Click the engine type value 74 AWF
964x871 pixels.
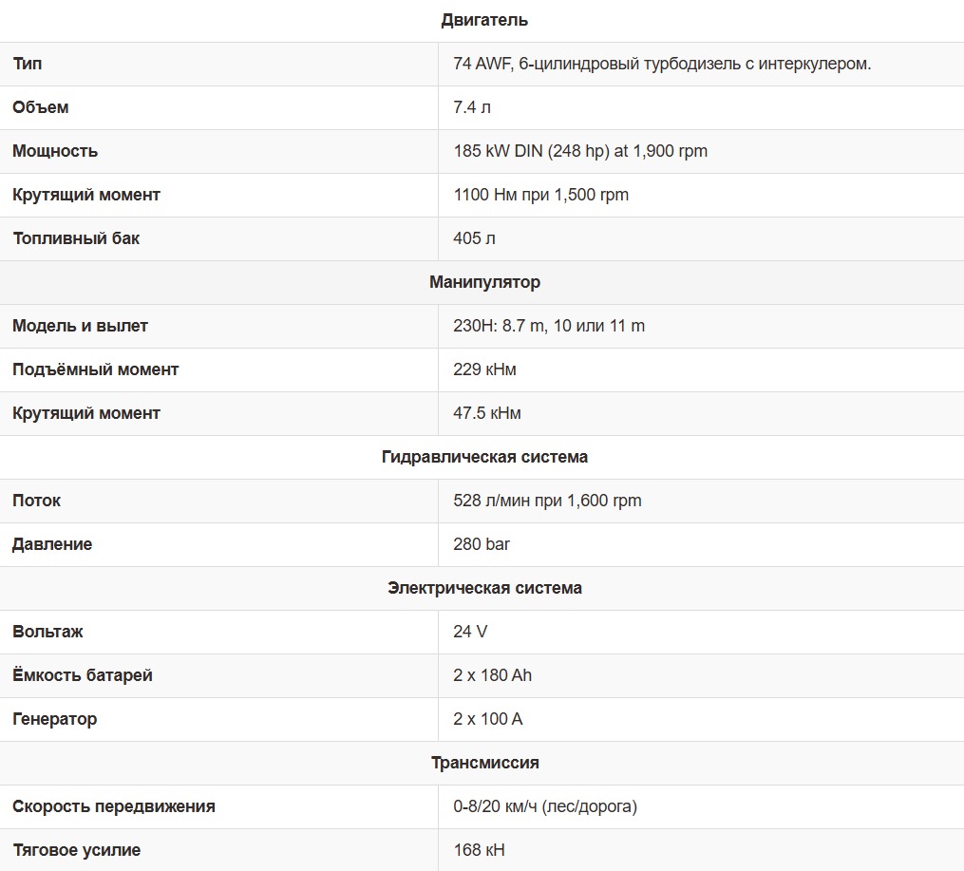coord(662,64)
